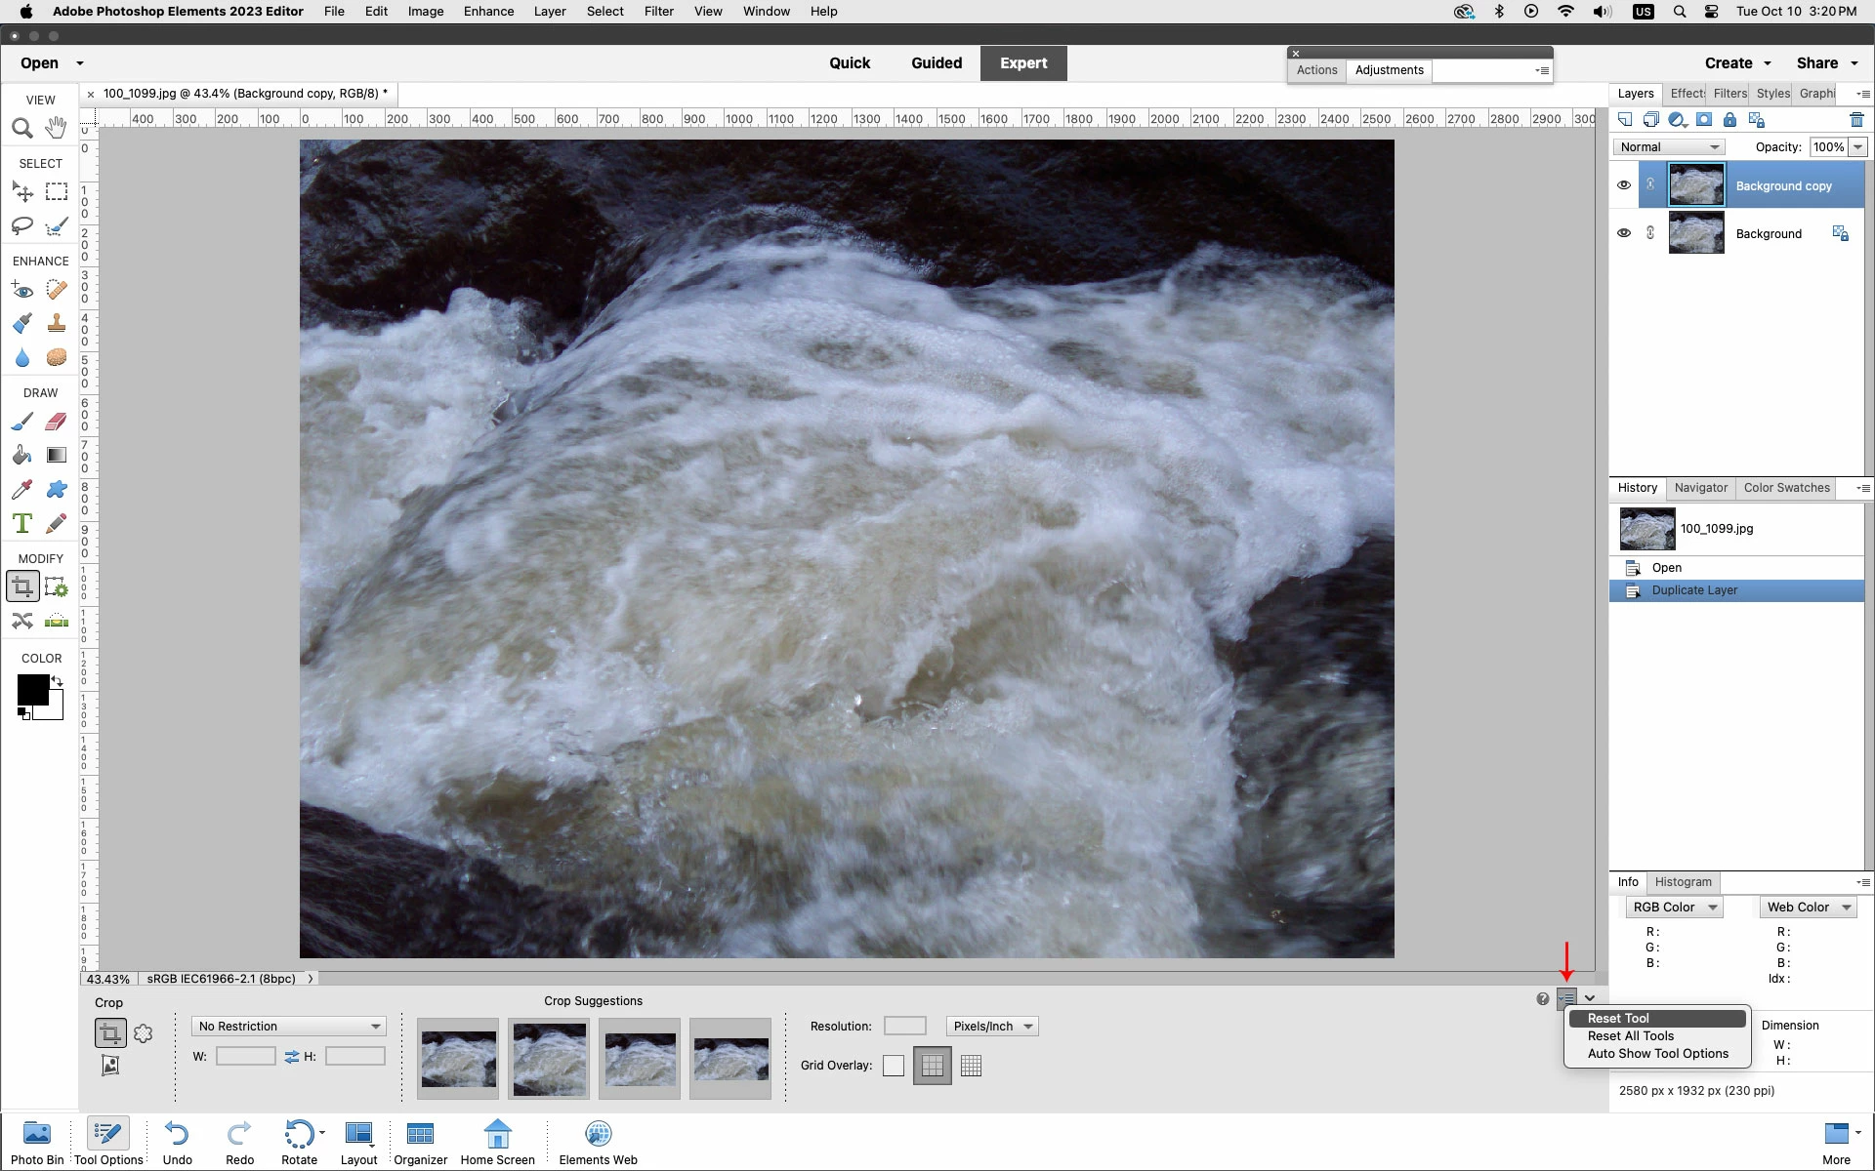Click the Undo button
The image size is (1875, 1171).
pos(177,1142)
